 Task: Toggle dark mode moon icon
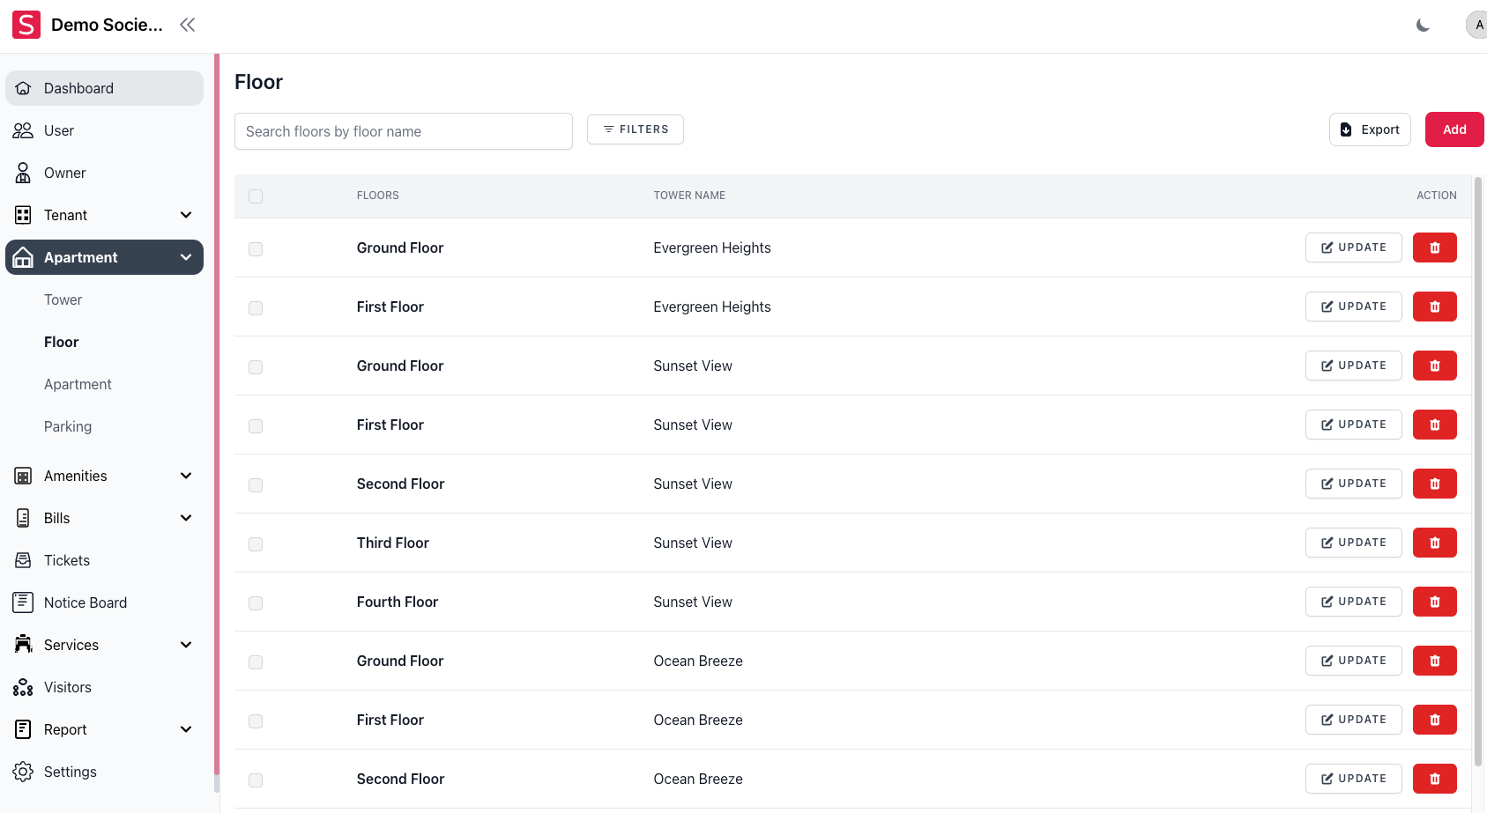(x=1423, y=26)
